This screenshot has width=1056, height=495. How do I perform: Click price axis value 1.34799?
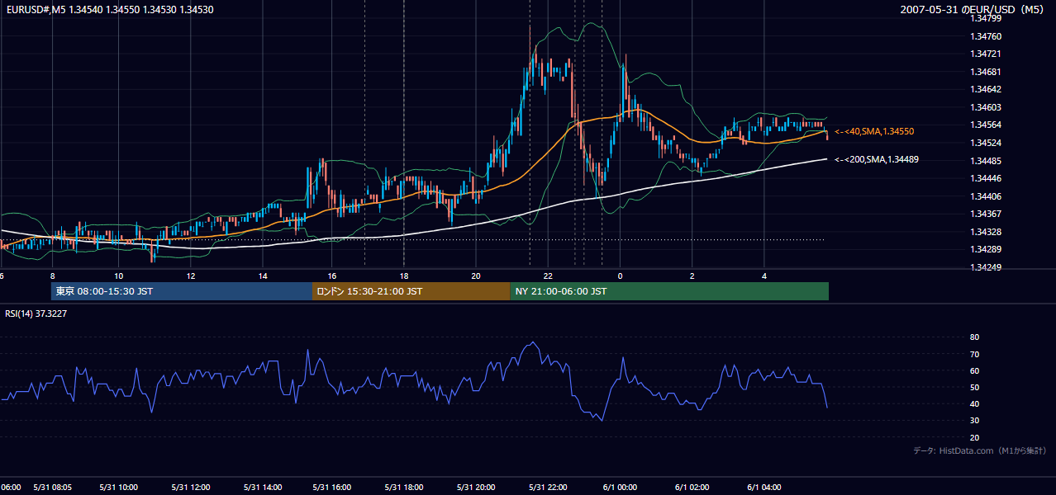984,18
